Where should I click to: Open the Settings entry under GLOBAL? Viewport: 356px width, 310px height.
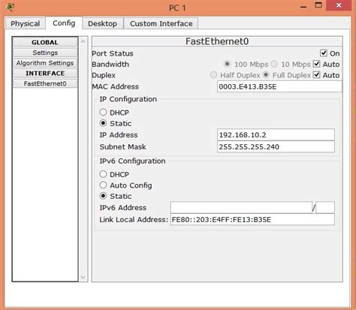pos(45,53)
